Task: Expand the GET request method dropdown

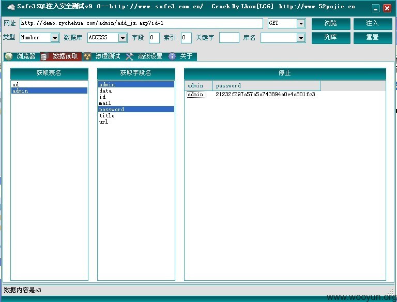Action: [301, 23]
